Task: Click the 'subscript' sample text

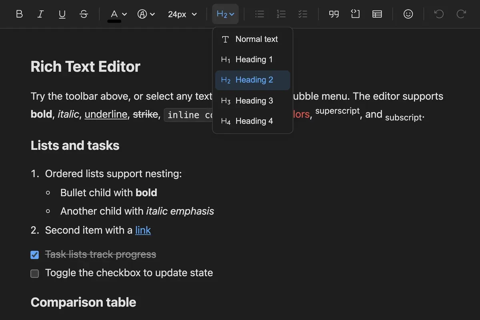Action: click(x=403, y=118)
